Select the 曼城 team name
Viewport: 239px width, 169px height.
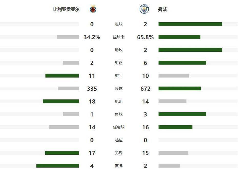tap(162, 9)
